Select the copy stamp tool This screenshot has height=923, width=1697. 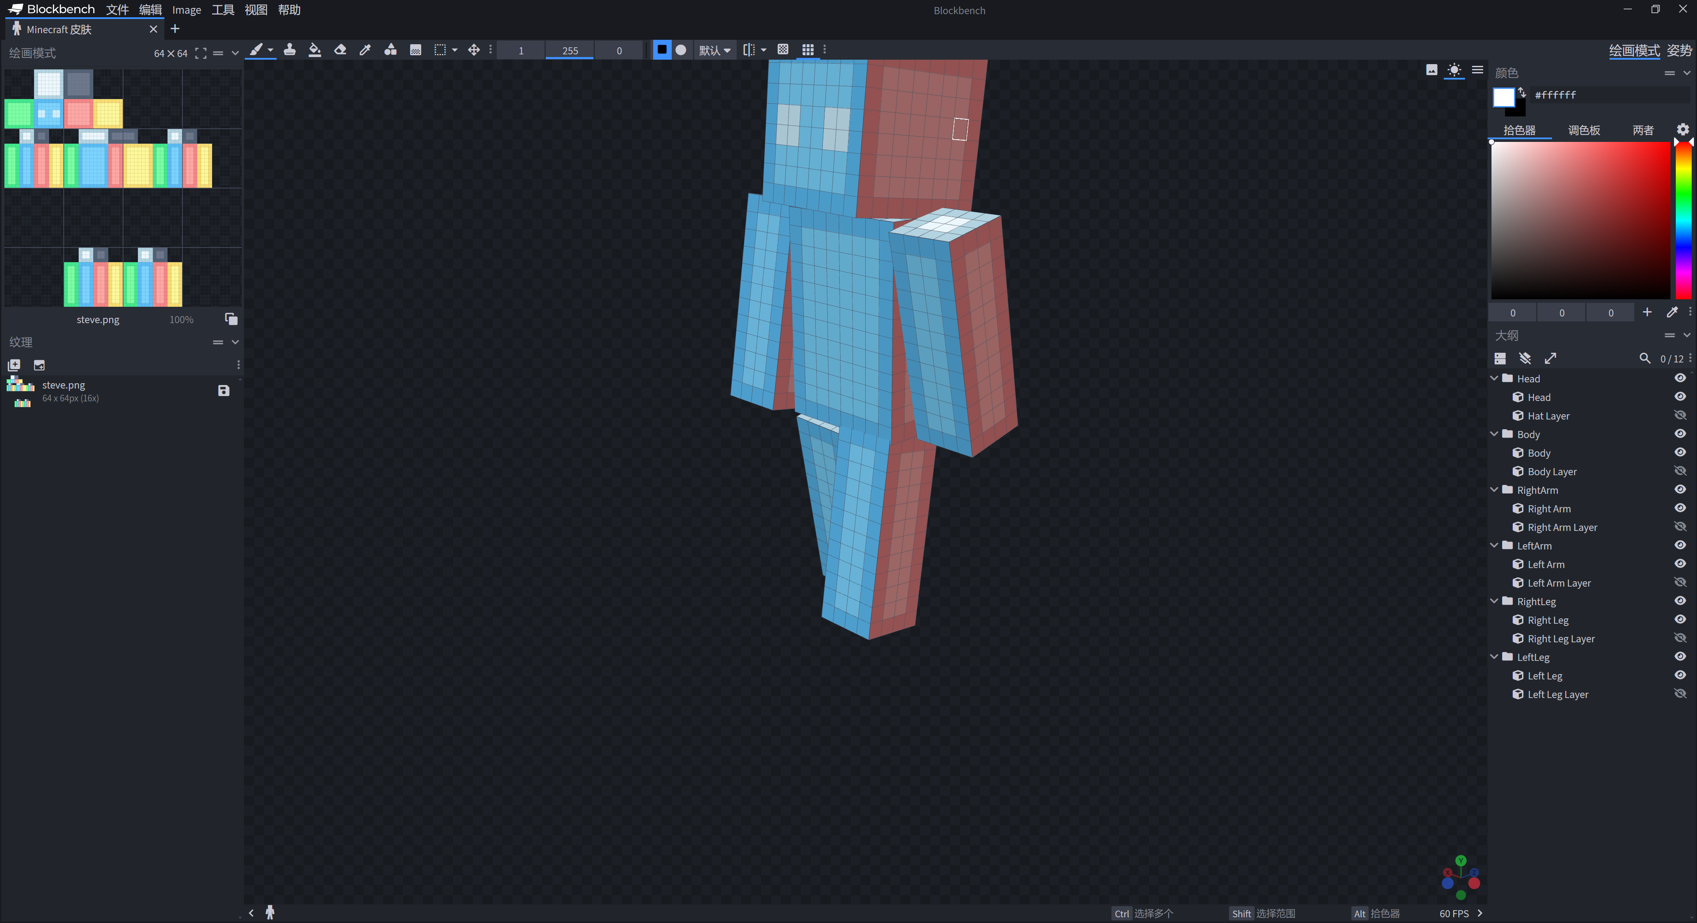[x=289, y=50]
